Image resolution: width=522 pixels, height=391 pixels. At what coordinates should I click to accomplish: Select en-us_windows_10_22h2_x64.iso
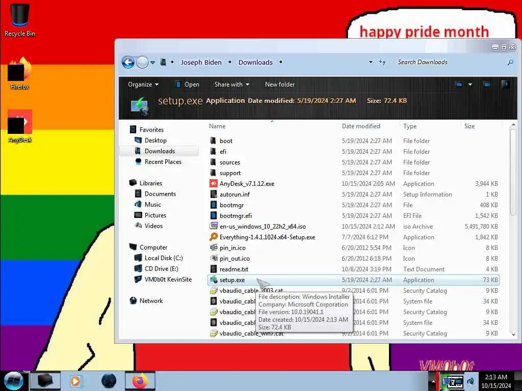263,227
